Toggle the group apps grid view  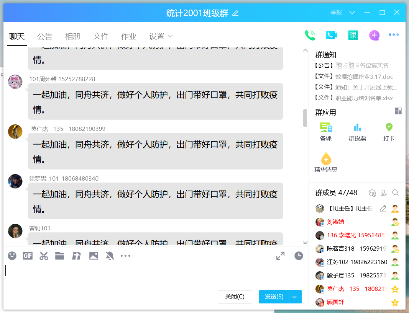click(x=398, y=111)
